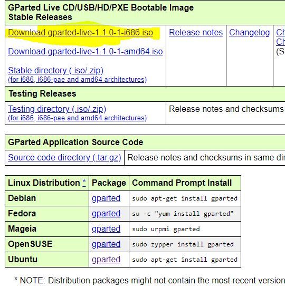Click the 'OpenSUSE' distribution cell
The width and height of the screenshot is (285, 286).
(x=47, y=244)
